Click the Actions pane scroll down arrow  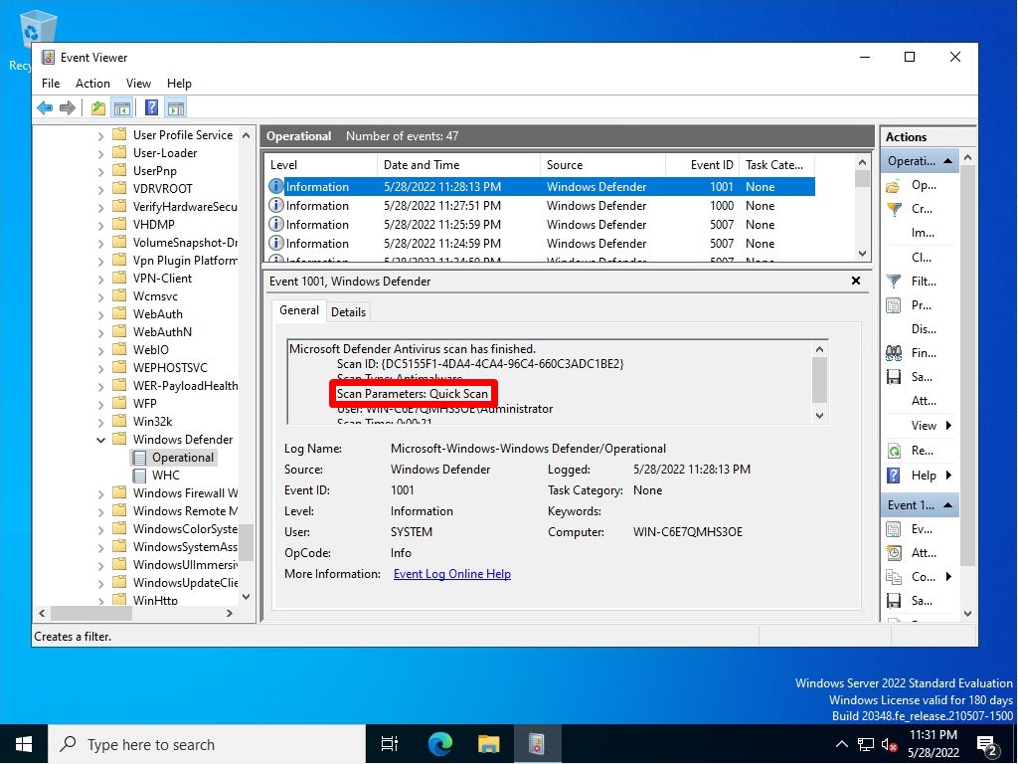coord(967,613)
